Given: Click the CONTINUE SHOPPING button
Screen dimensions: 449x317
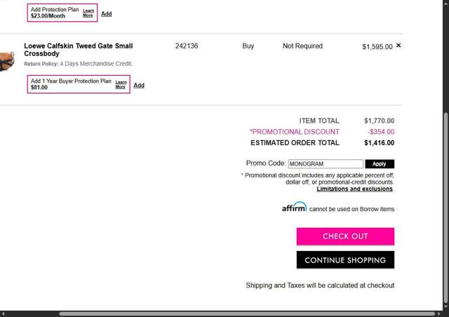Looking at the screenshot, I should pos(345,259).
